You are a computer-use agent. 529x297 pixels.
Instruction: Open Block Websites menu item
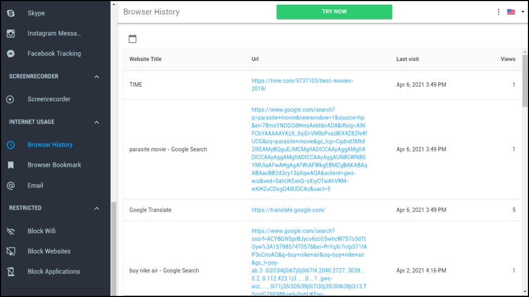click(49, 251)
